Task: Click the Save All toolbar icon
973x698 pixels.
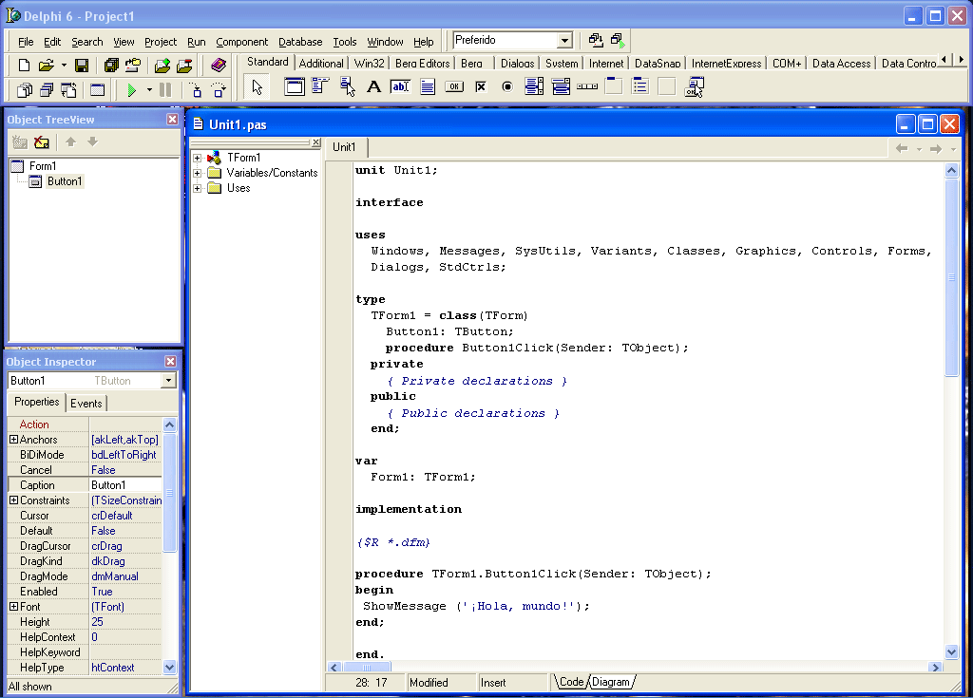Action: 111,64
